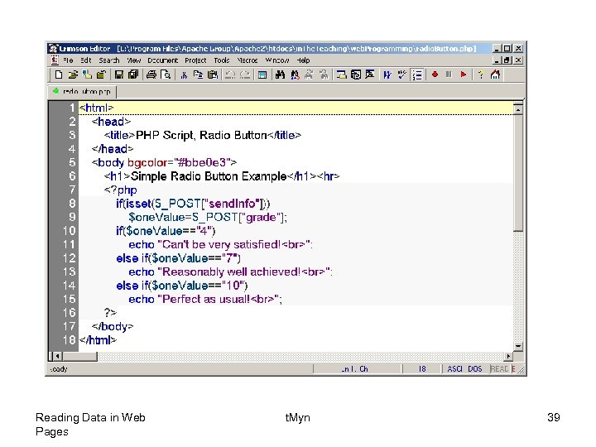
Task: Open the View menu
Action: tap(134, 60)
